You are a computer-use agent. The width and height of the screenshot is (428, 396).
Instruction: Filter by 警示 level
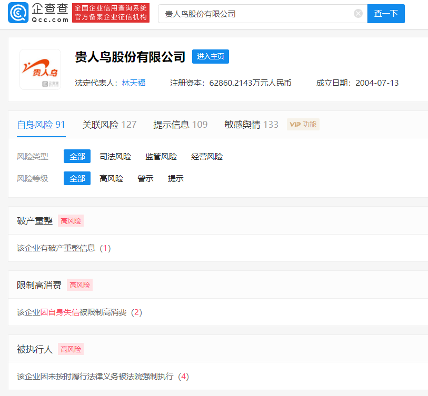(x=145, y=179)
